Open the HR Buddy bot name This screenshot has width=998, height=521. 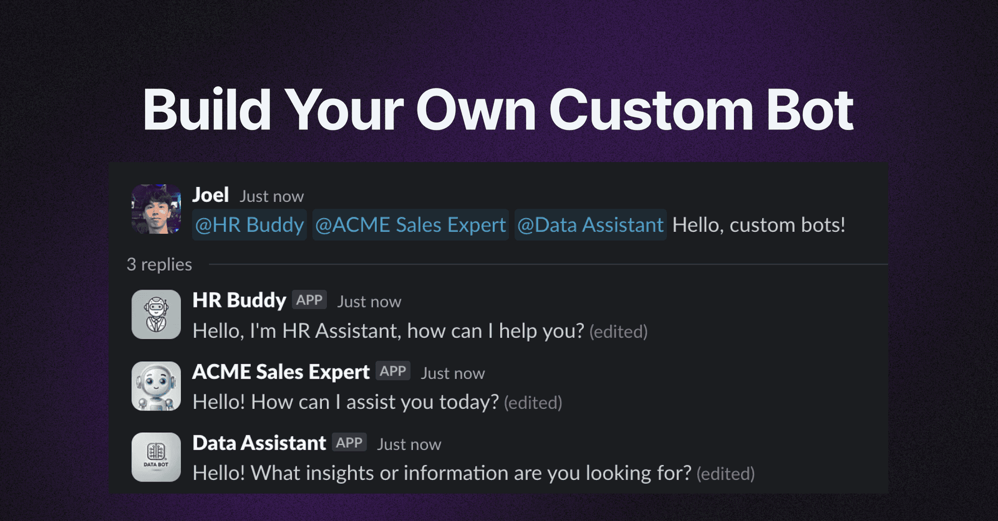coord(239,300)
